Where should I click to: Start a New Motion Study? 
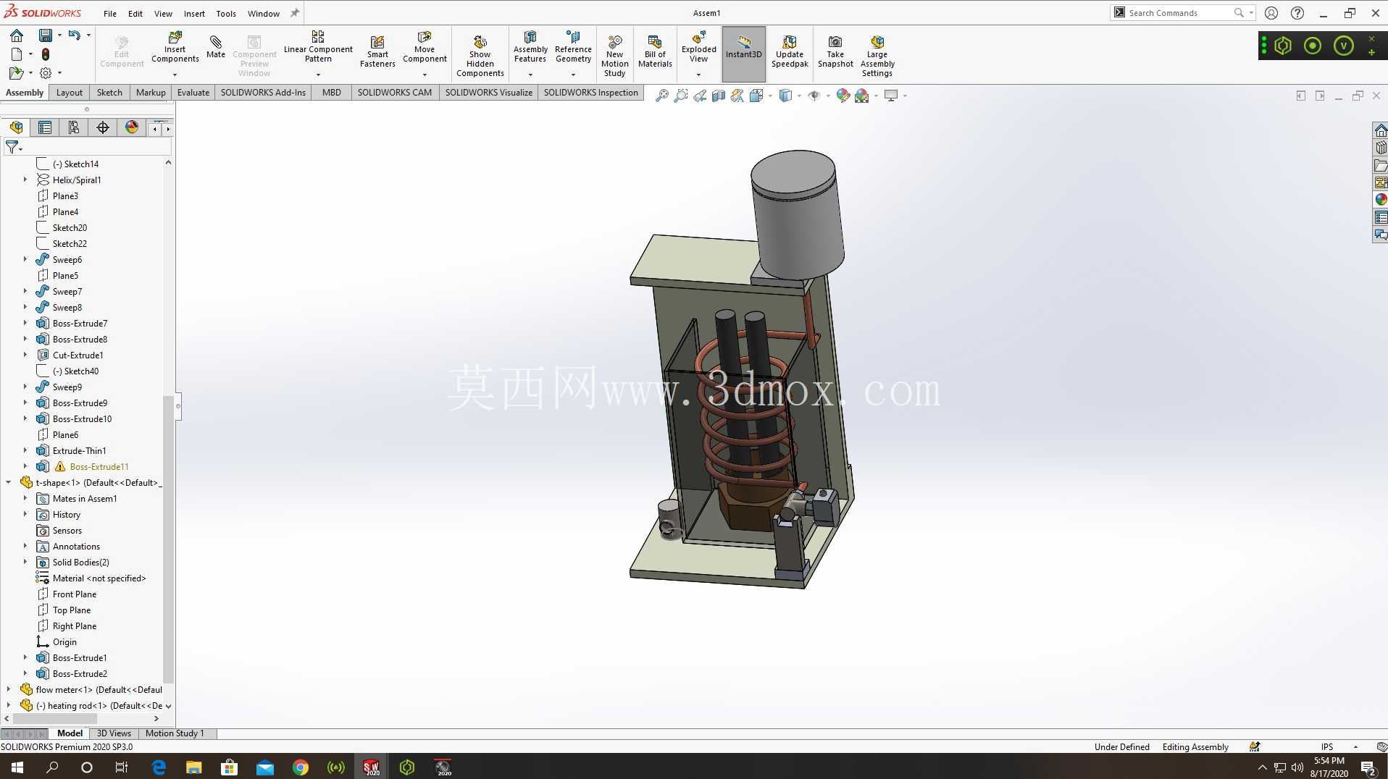click(614, 56)
